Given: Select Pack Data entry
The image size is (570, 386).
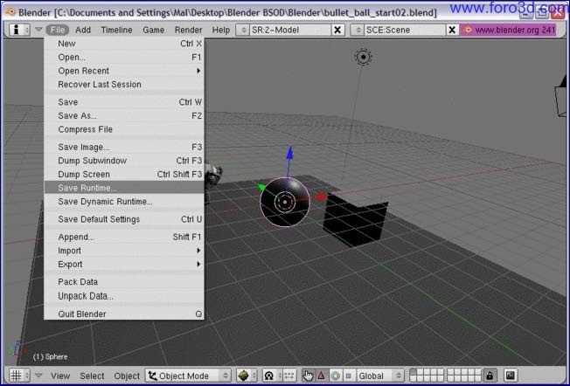Looking at the screenshot, I should [x=124, y=282].
